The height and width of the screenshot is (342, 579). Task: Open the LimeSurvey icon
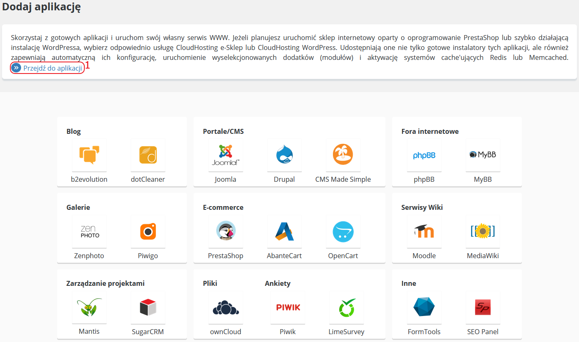coord(347,308)
